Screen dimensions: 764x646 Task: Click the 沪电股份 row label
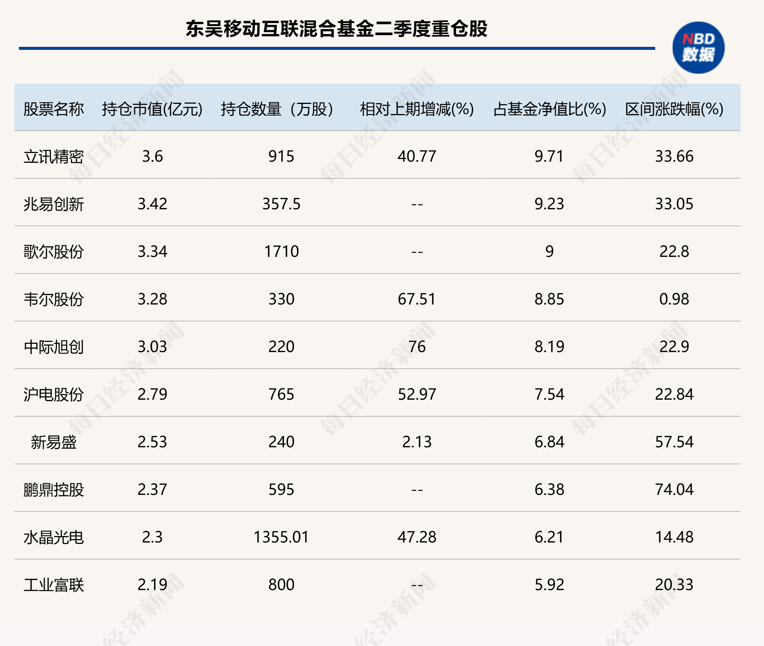coord(53,394)
